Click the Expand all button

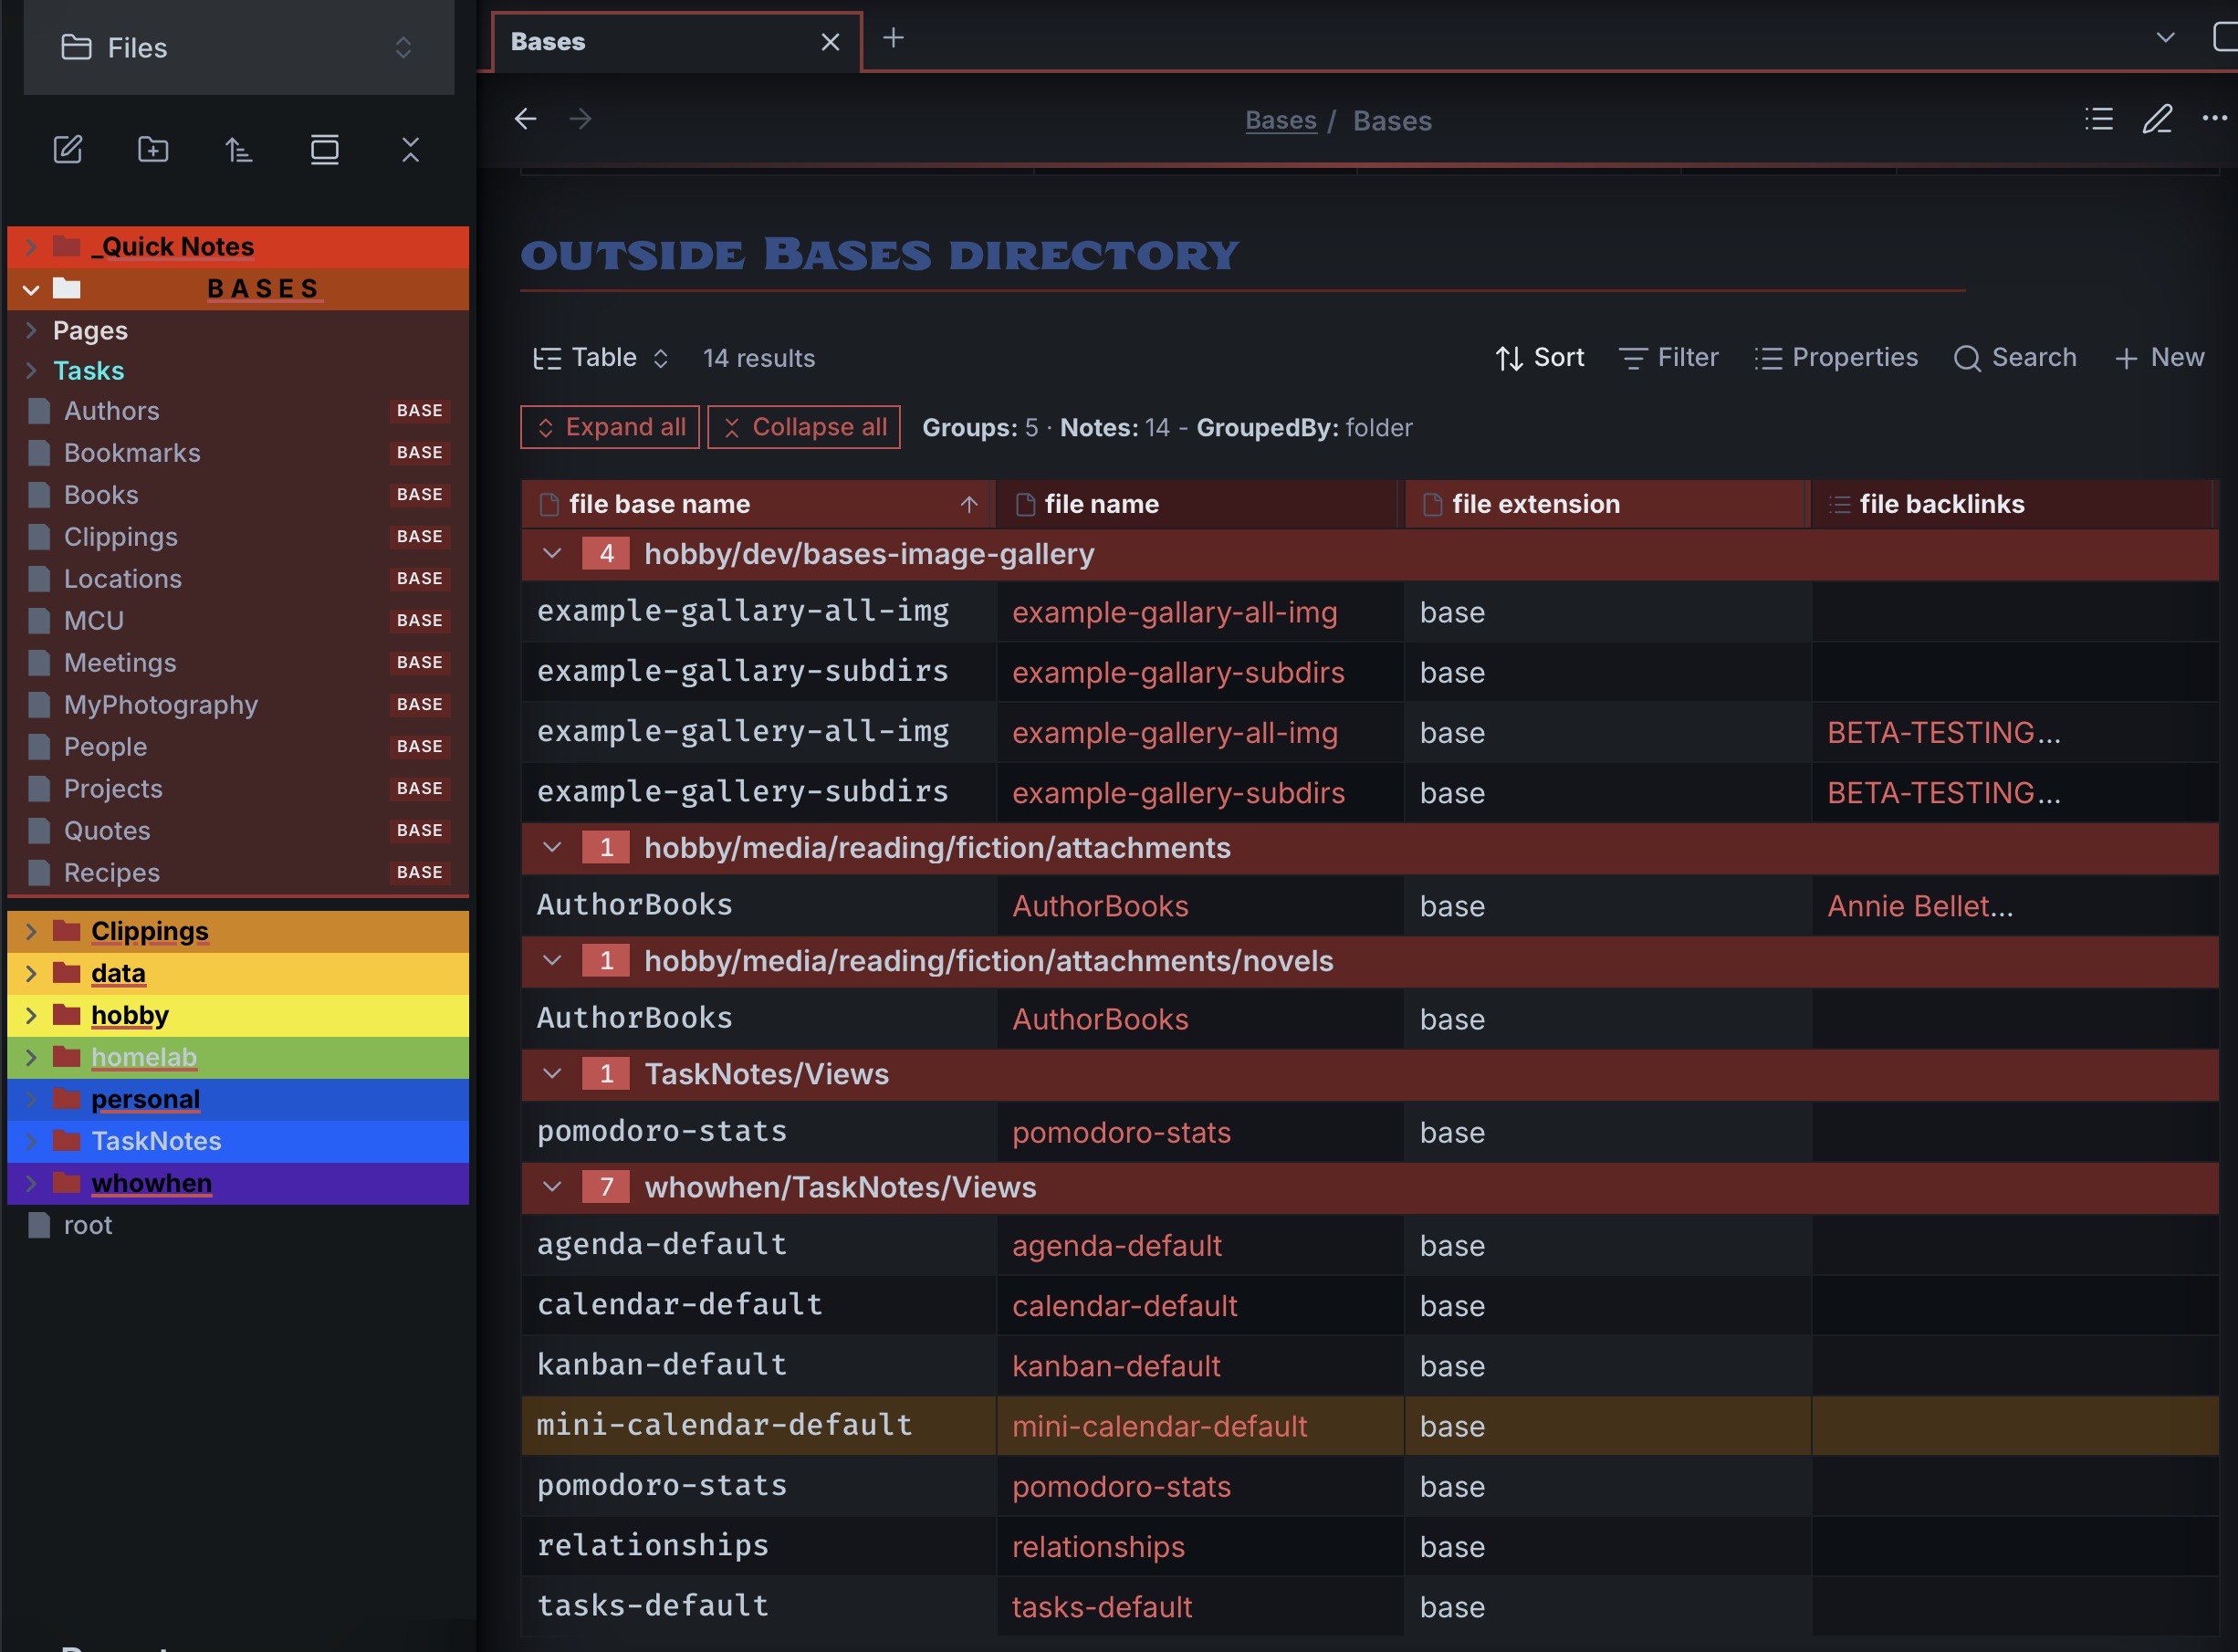(610, 427)
